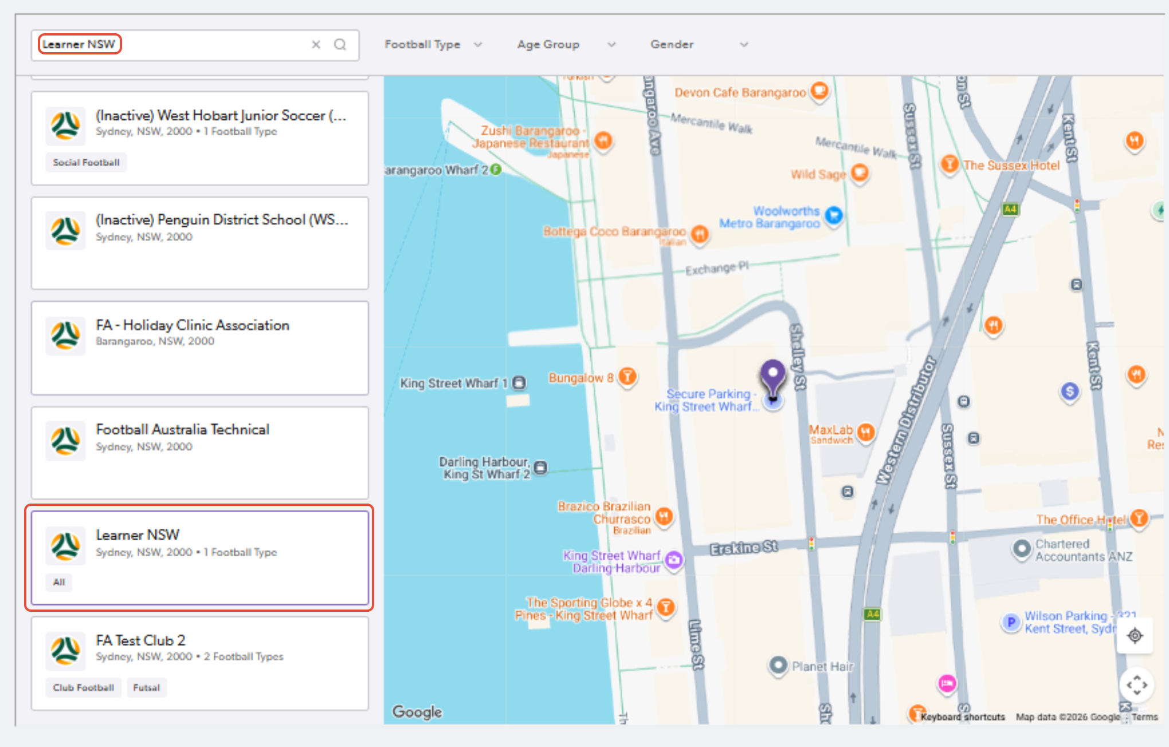Click the Bungalow 8 bar marker
The height and width of the screenshot is (747, 1169).
[x=628, y=376]
